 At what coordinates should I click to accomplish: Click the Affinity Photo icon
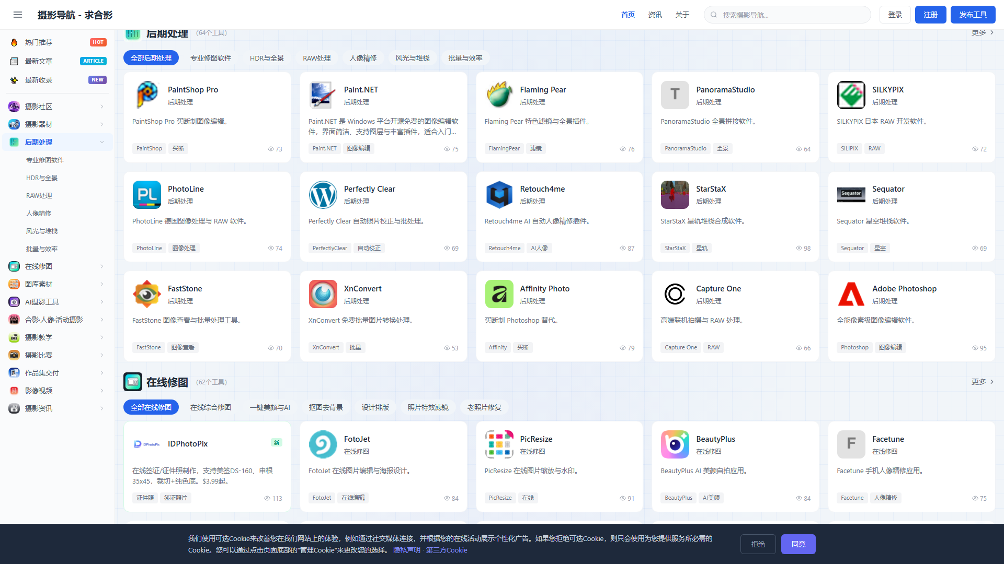tap(499, 294)
